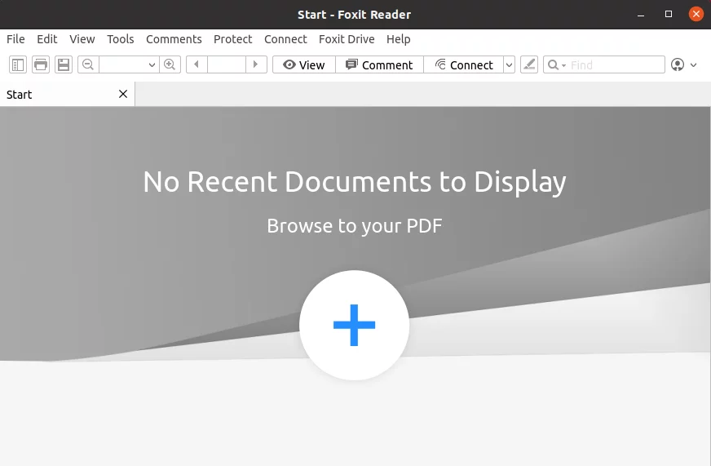
Task: Click the page number input field
Action: click(x=227, y=64)
